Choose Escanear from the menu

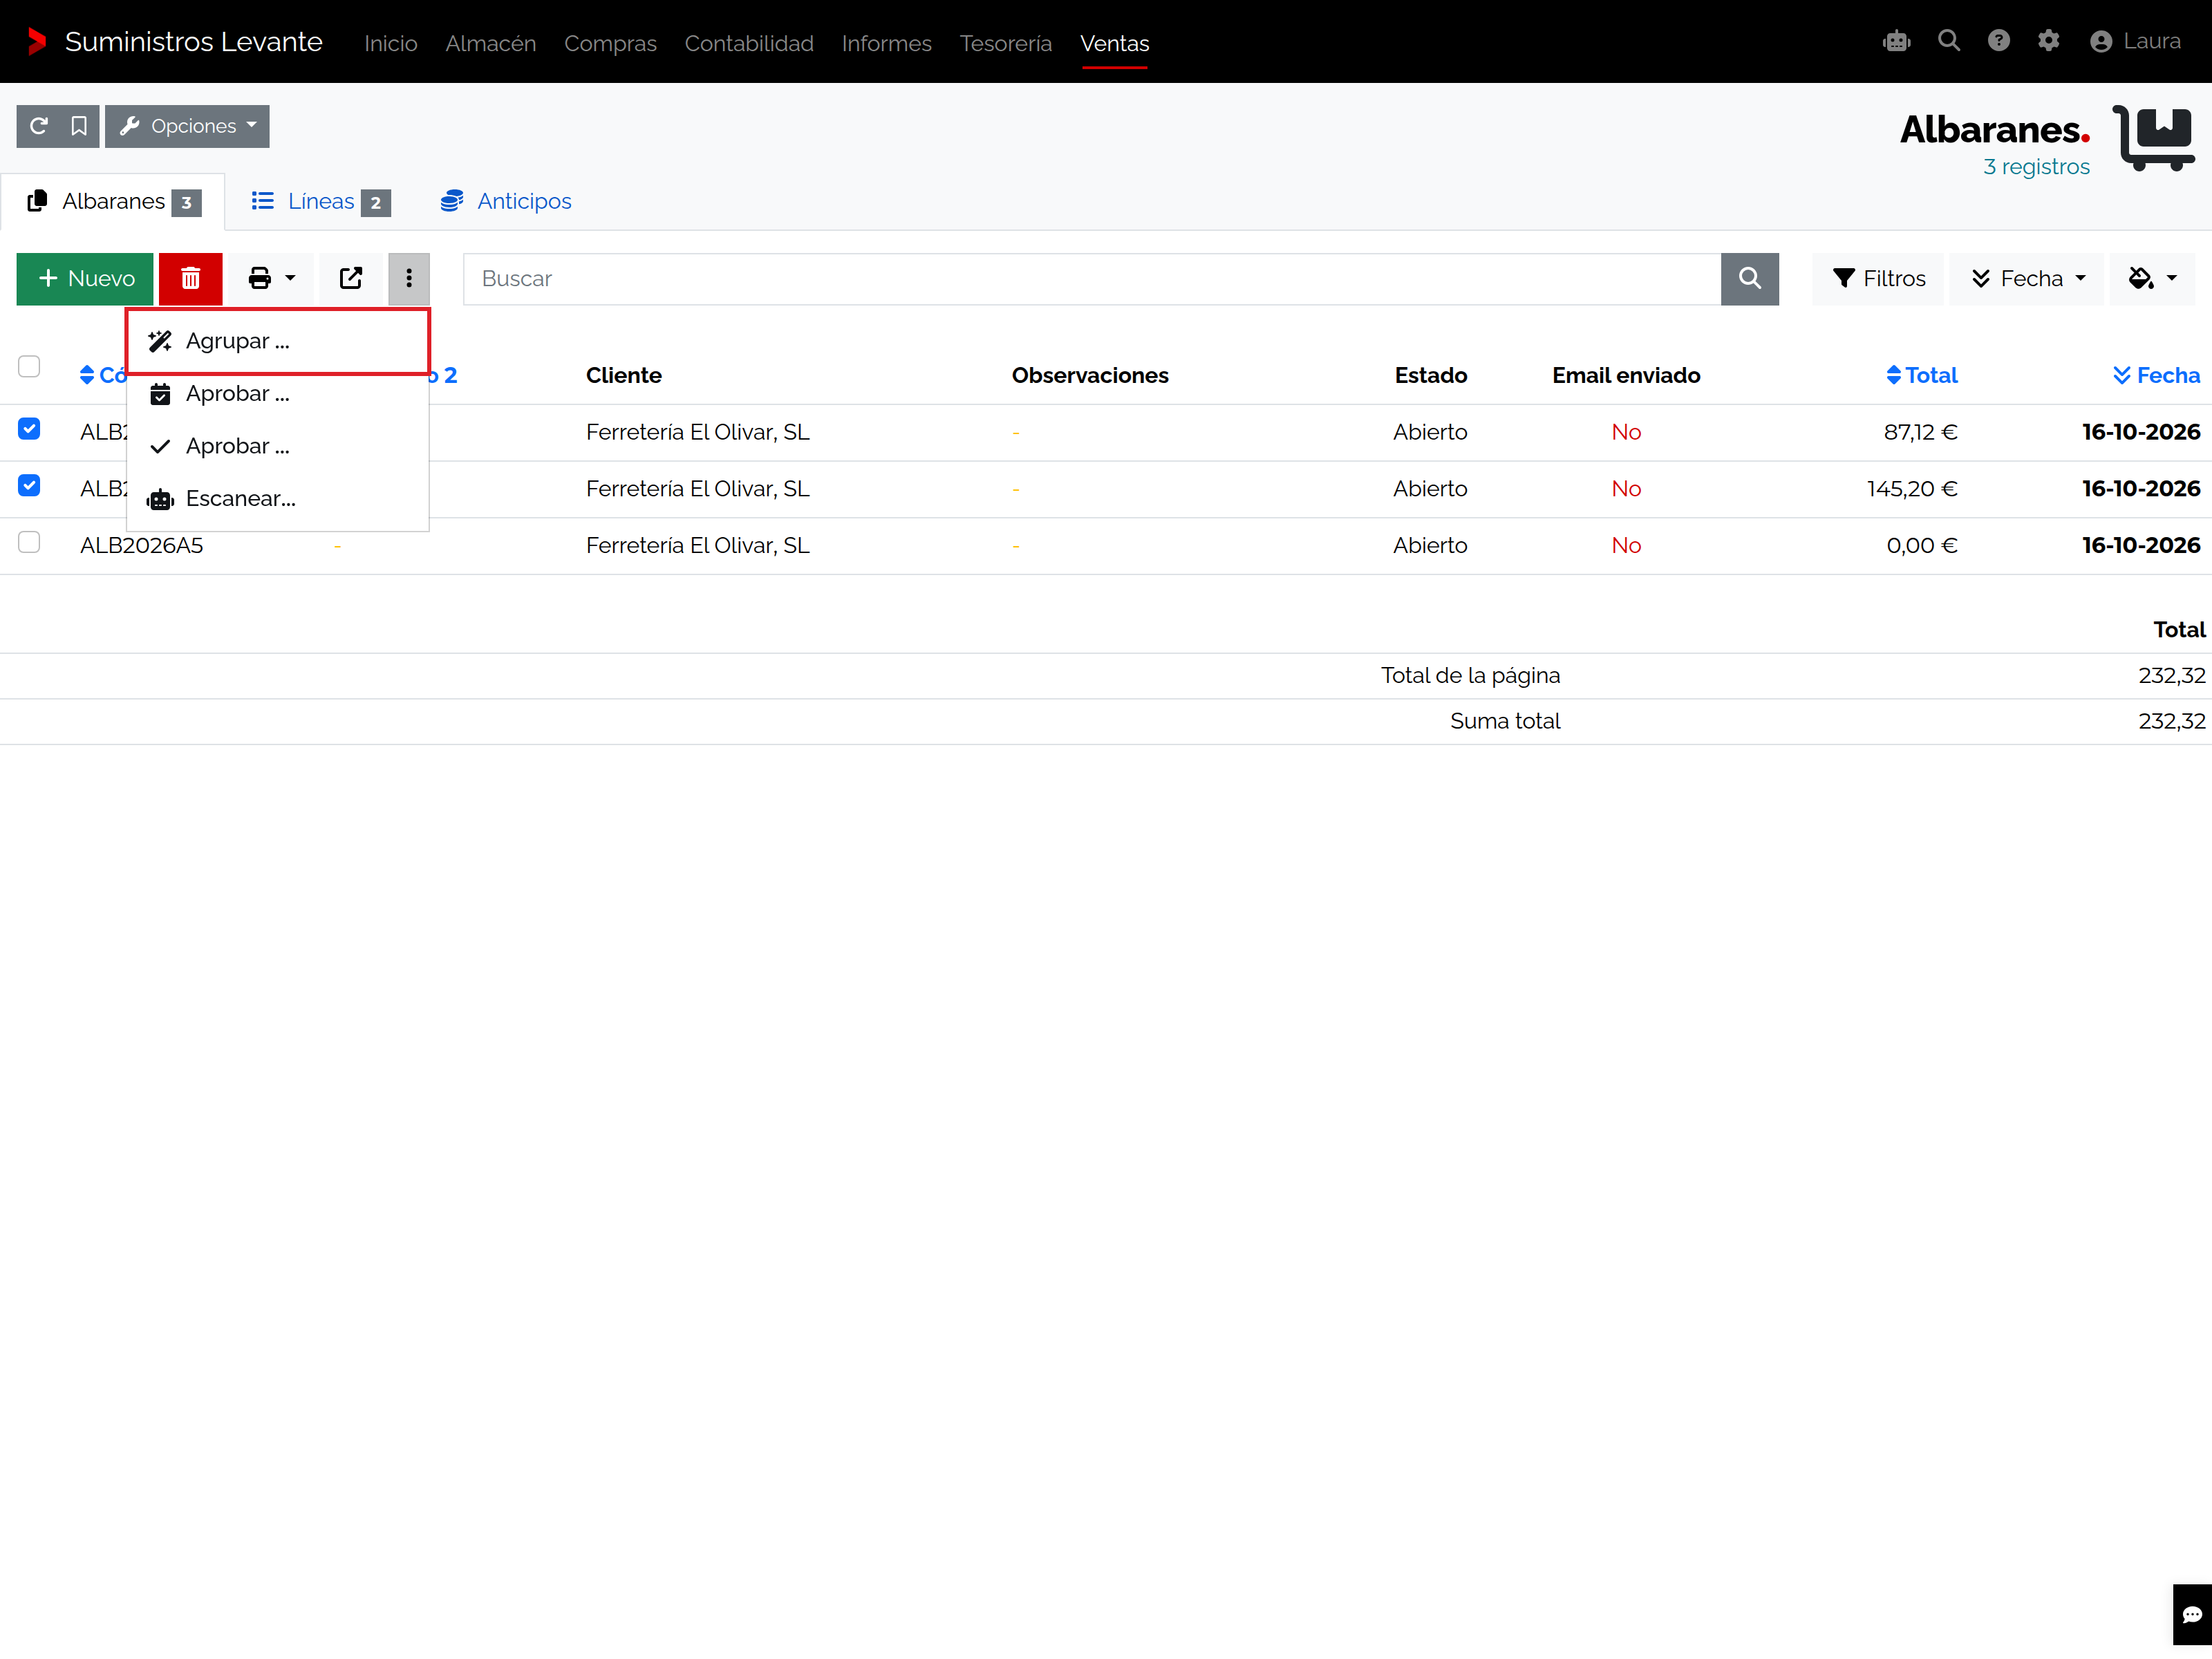[278, 498]
